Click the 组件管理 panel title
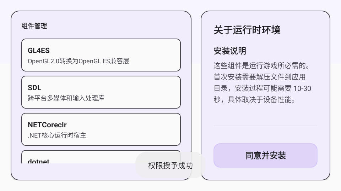The width and height of the screenshot is (341, 191). 34,26
